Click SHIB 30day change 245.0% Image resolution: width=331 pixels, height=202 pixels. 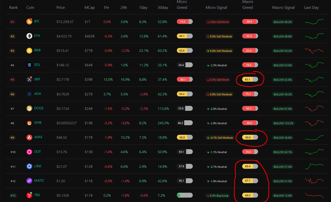(163, 123)
